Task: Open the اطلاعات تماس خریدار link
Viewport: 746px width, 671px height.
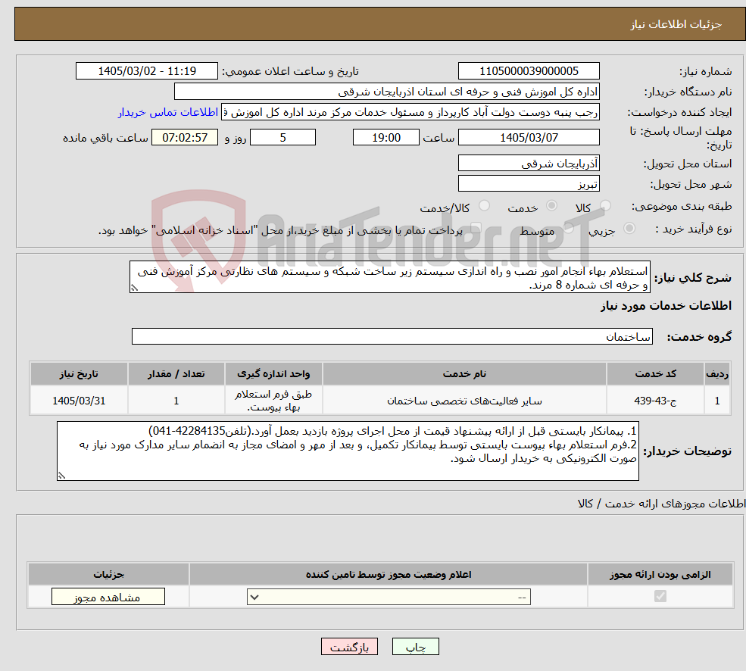Action: [x=168, y=112]
